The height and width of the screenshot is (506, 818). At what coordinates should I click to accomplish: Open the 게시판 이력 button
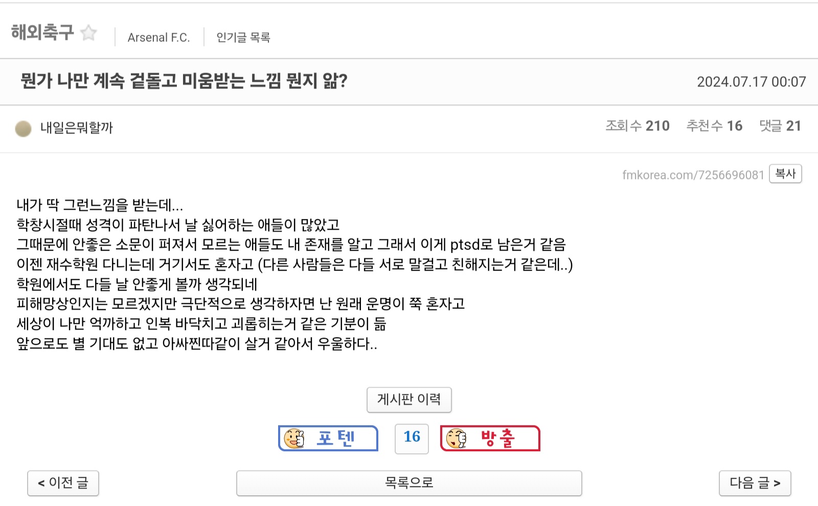point(409,400)
